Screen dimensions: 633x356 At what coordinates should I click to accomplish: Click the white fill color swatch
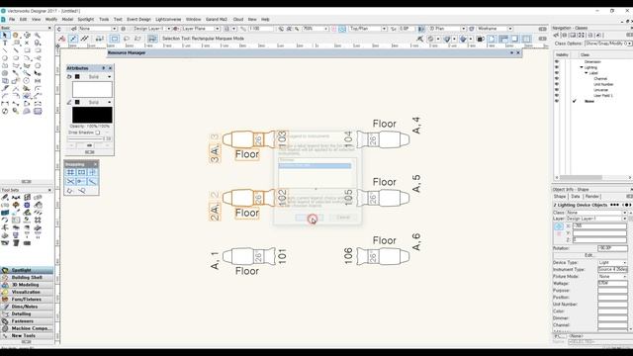point(92,89)
